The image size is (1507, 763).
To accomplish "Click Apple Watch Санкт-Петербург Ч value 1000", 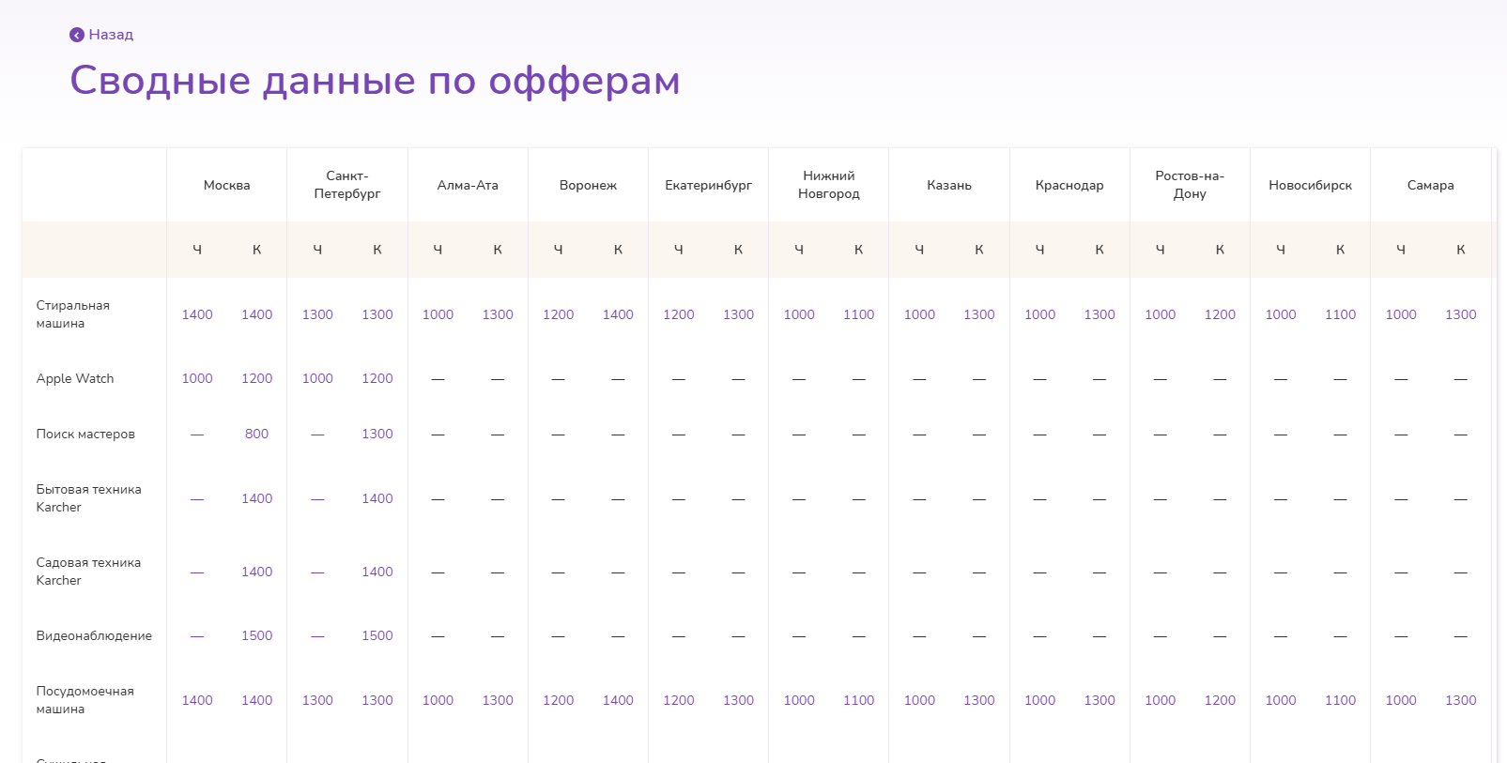I will click(x=317, y=378).
